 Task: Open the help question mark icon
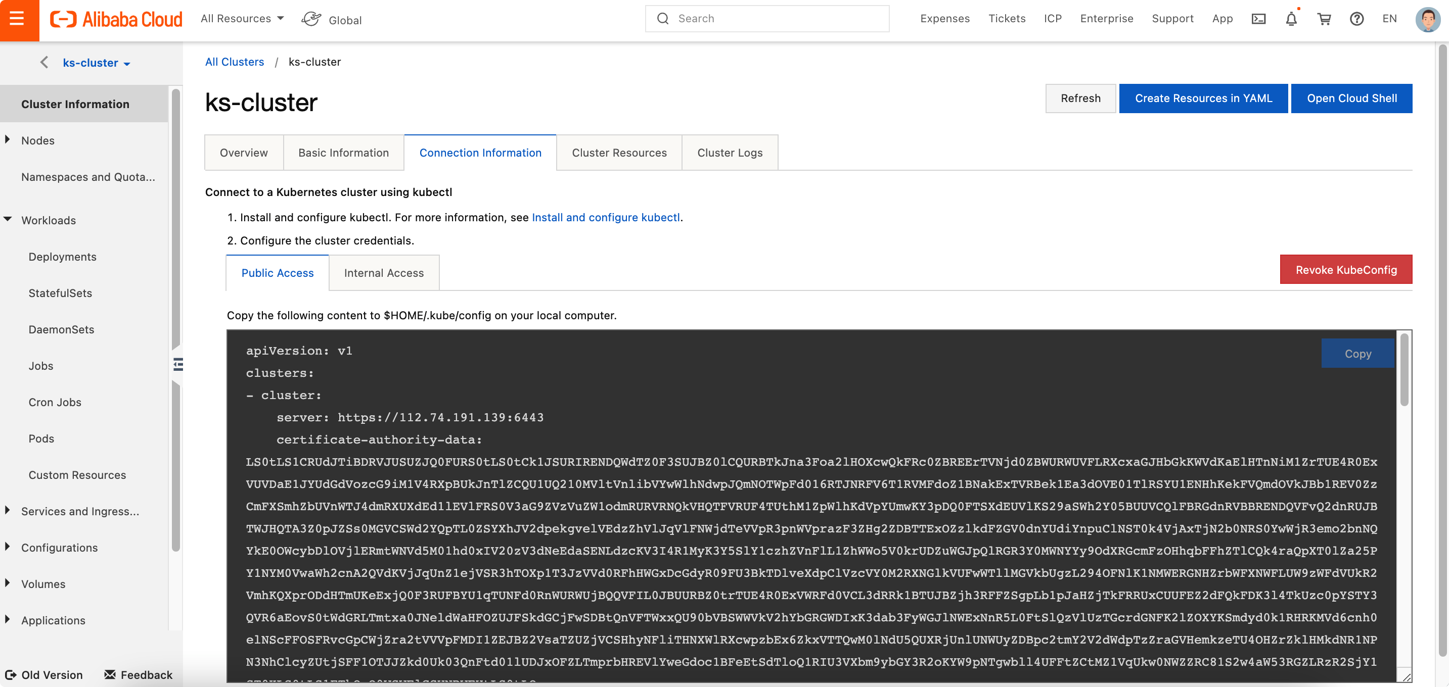(1357, 19)
